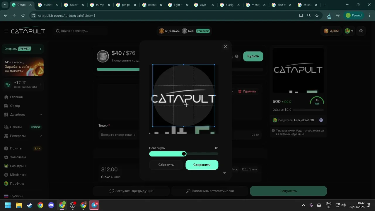Click the help question mark near Купить

(x=237, y=56)
